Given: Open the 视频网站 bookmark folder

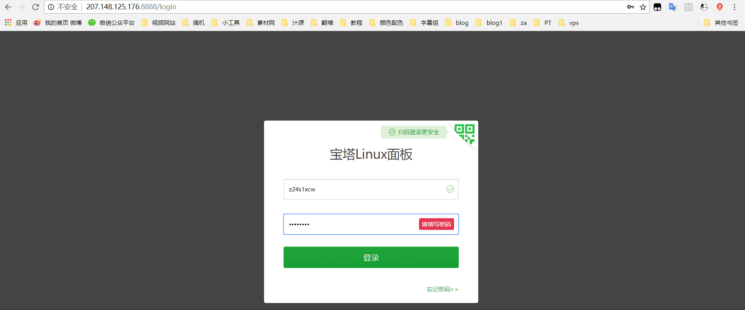Looking at the screenshot, I should click(x=159, y=23).
